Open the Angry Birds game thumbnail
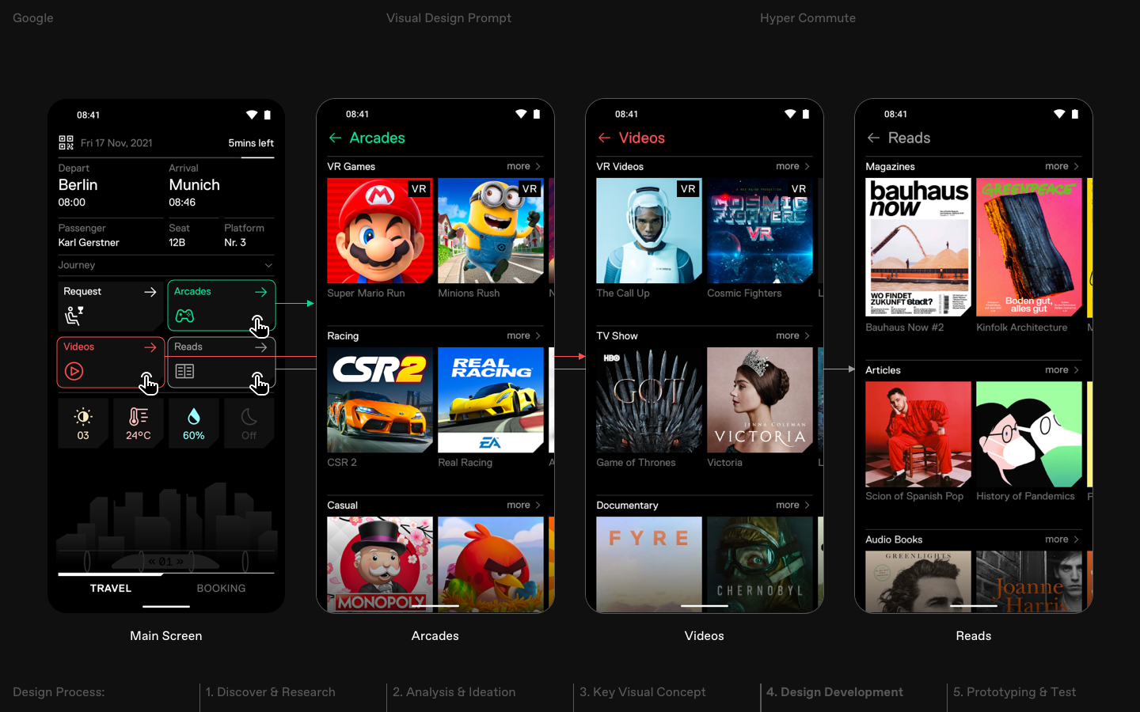This screenshot has width=1140, height=712. coord(491,564)
